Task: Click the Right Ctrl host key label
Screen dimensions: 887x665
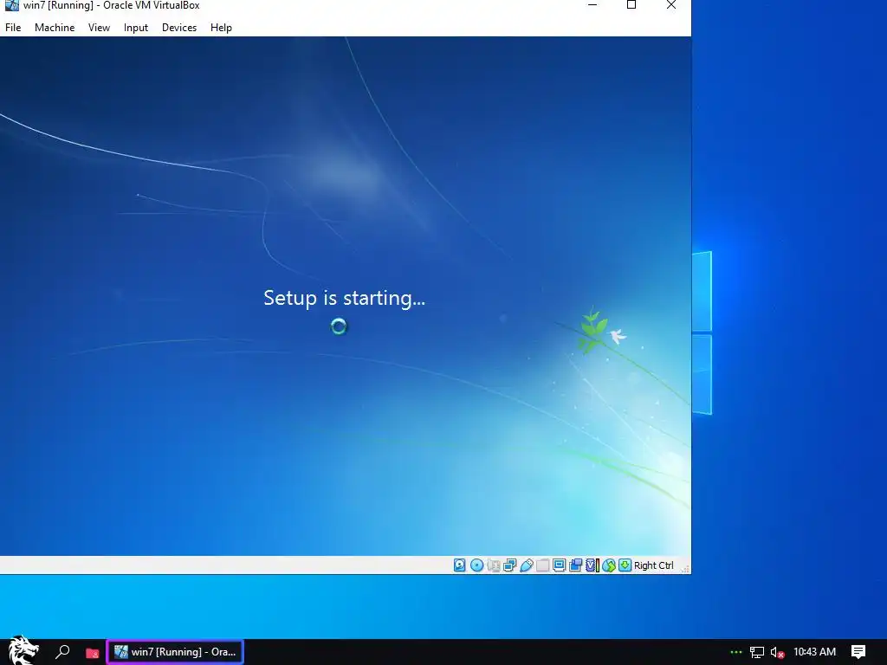Action: click(653, 565)
